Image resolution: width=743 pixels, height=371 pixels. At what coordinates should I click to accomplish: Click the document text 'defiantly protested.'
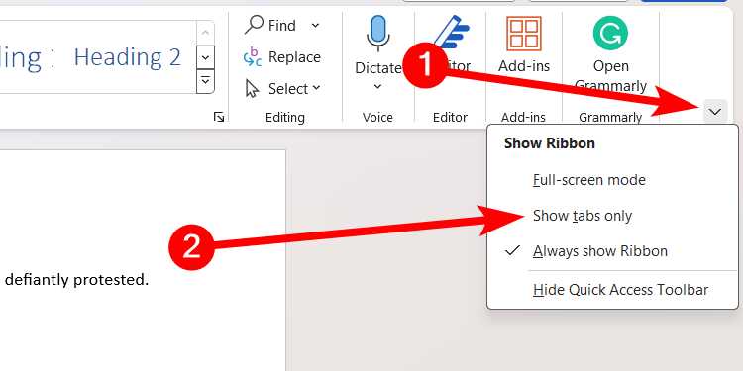pyautogui.click(x=76, y=280)
